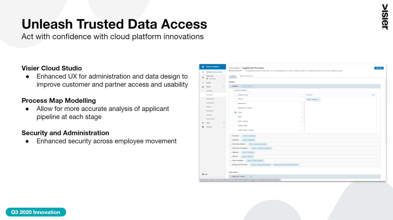
Task: Click the Search magnifier icon in sidebar
Action: 203,83
